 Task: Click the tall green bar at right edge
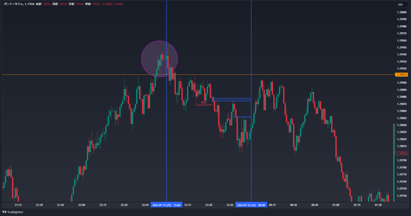pyautogui.click(x=393, y=161)
